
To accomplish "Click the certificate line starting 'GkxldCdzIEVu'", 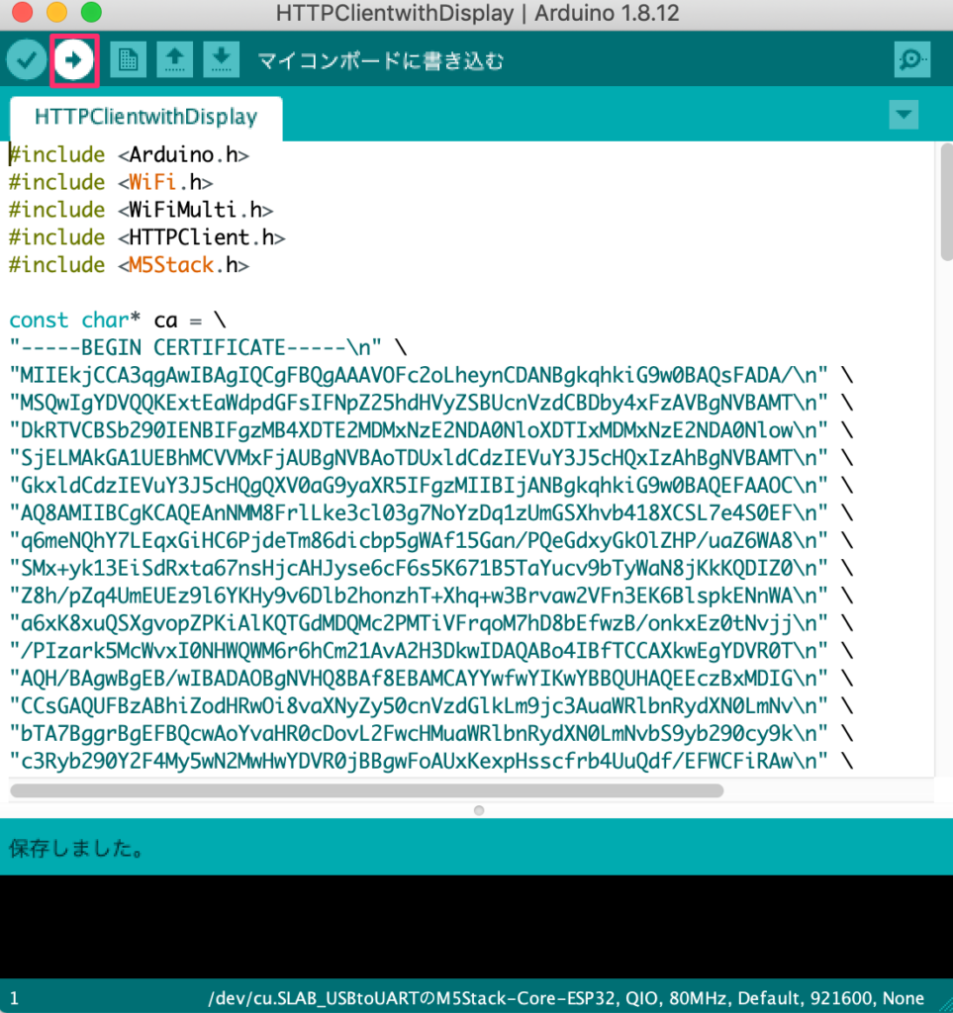I will (430, 486).
